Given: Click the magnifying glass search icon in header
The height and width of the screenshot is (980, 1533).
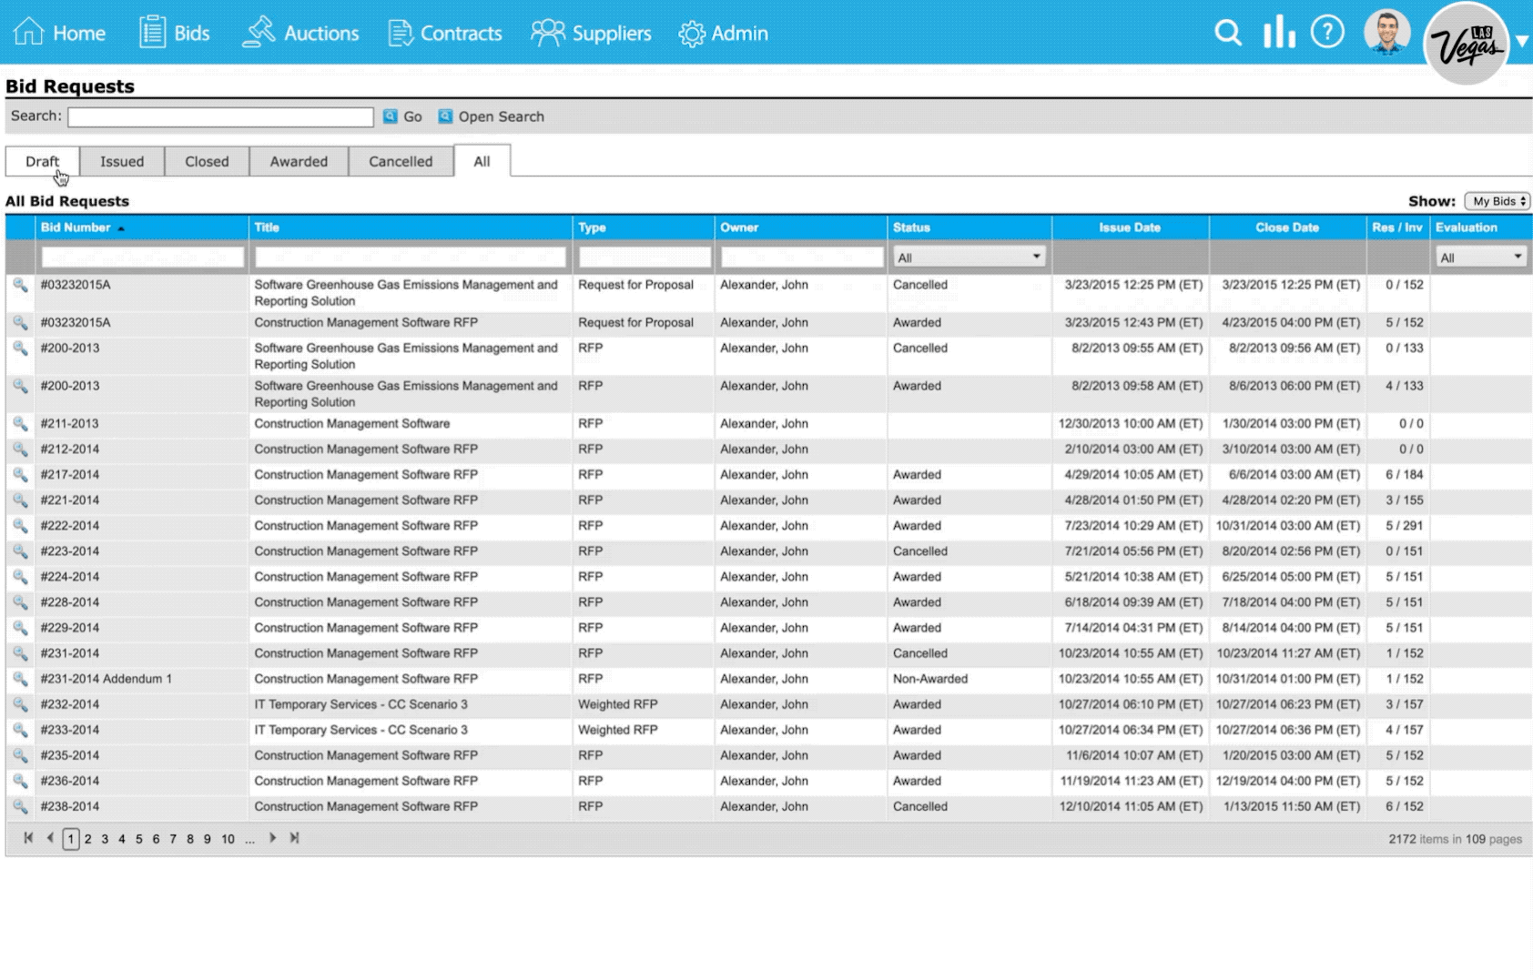Looking at the screenshot, I should click(1228, 34).
